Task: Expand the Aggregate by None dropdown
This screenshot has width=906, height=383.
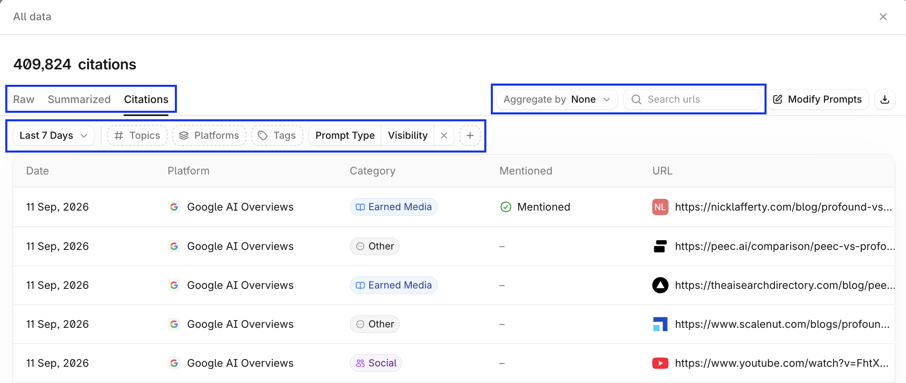Action: [557, 99]
